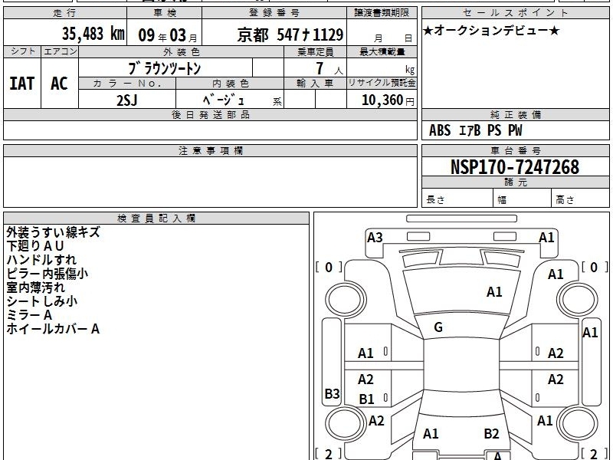Click the セールスポイント header
The height and width of the screenshot is (460, 613).
pyautogui.click(x=515, y=13)
